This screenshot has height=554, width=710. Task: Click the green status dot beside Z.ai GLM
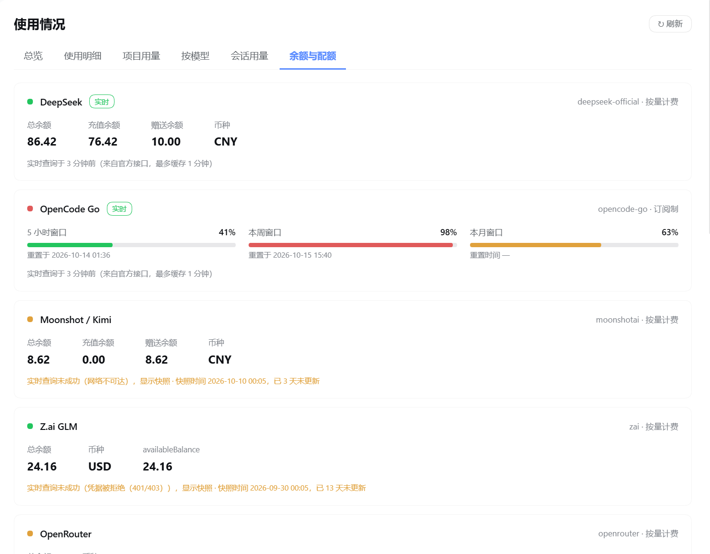coord(30,426)
